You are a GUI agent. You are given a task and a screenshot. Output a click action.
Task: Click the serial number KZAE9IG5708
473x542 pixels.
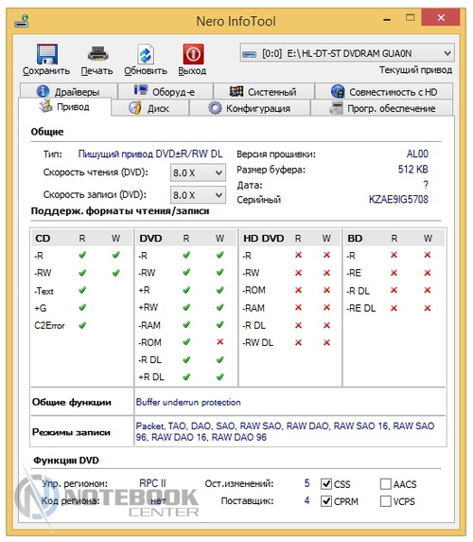click(x=398, y=199)
